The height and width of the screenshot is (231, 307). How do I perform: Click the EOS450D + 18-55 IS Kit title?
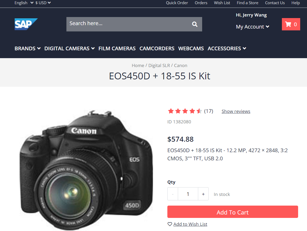pyautogui.click(x=159, y=76)
